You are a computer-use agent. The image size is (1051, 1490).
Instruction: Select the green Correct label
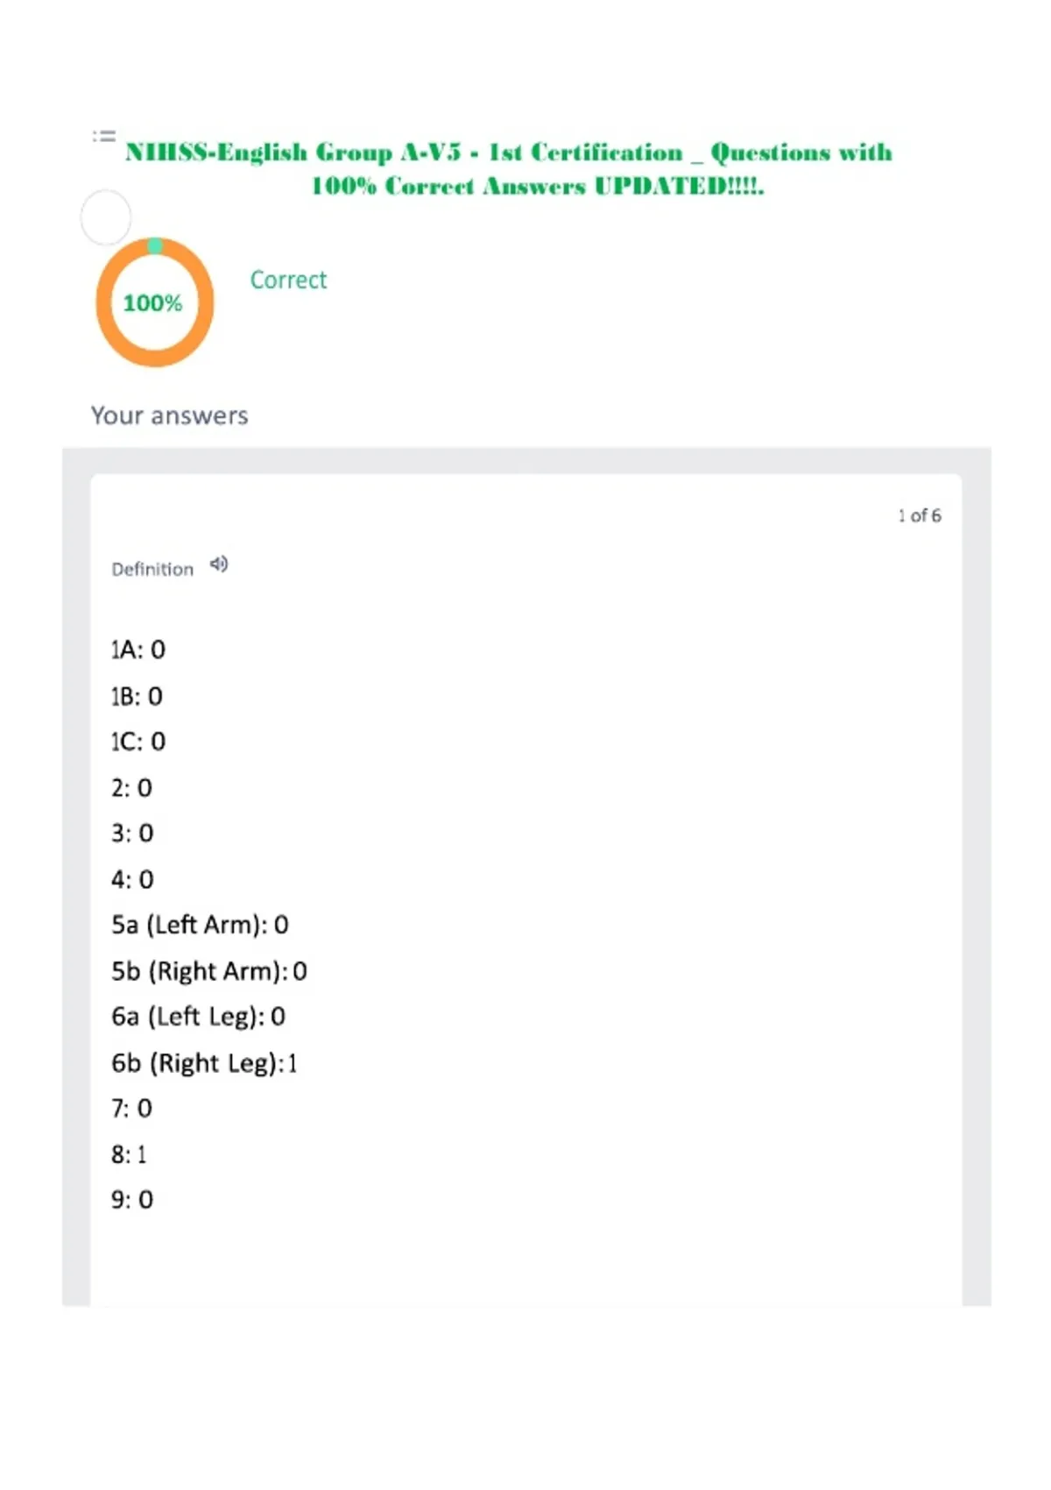click(288, 280)
